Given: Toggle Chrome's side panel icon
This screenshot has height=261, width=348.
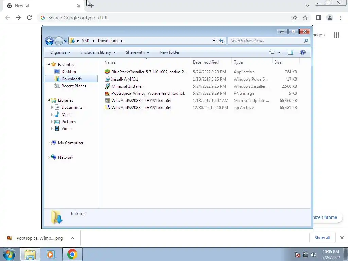Looking at the screenshot, I should click(x=319, y=18).
